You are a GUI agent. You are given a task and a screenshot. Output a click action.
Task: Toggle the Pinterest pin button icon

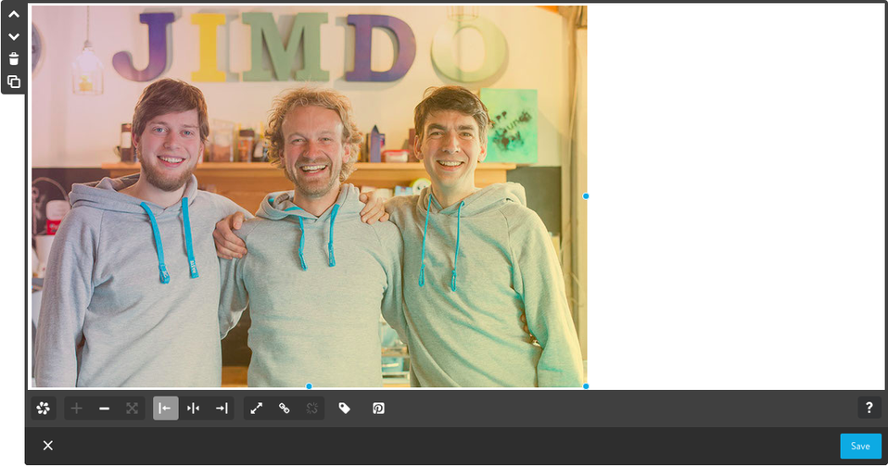(378, 409)
